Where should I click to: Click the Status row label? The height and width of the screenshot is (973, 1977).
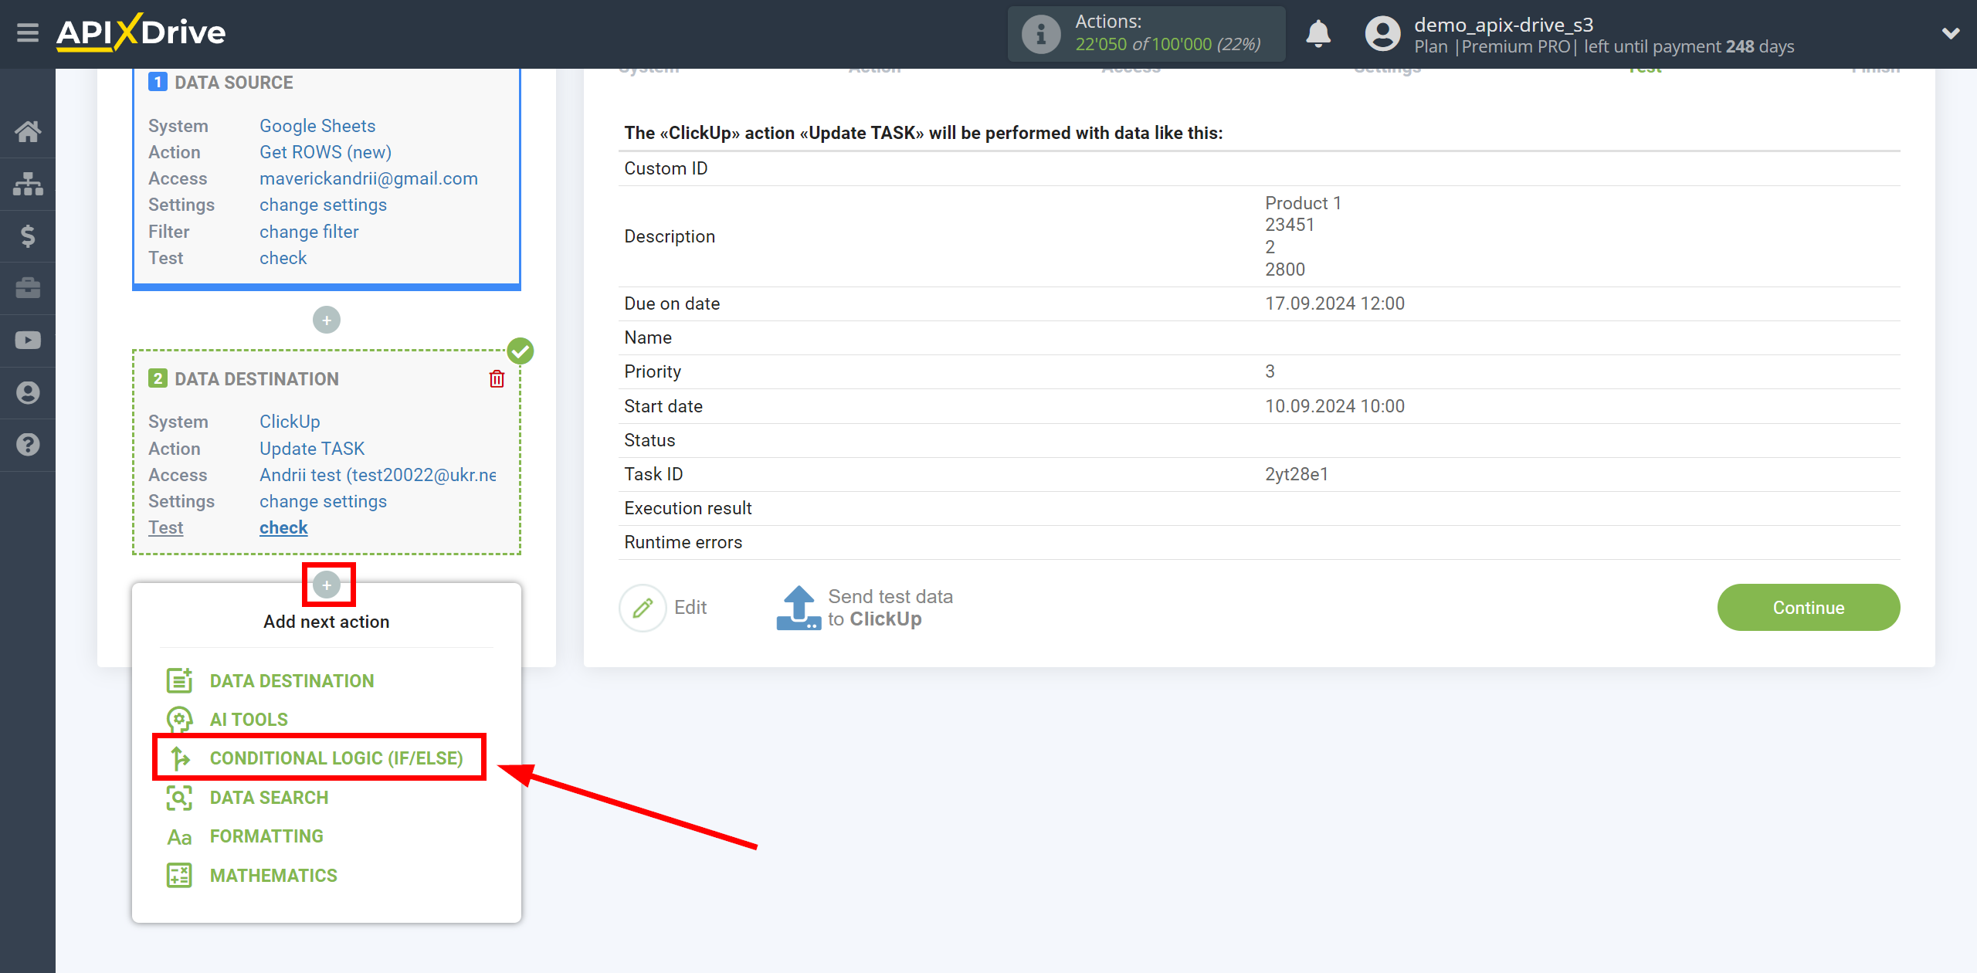649,440
